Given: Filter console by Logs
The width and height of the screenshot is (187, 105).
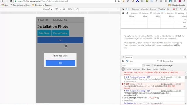Looking at the screenshot, I should 149,69.
